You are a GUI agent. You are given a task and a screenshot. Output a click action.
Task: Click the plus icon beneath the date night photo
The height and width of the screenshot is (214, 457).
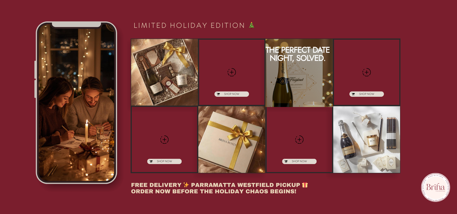(299, 140)
